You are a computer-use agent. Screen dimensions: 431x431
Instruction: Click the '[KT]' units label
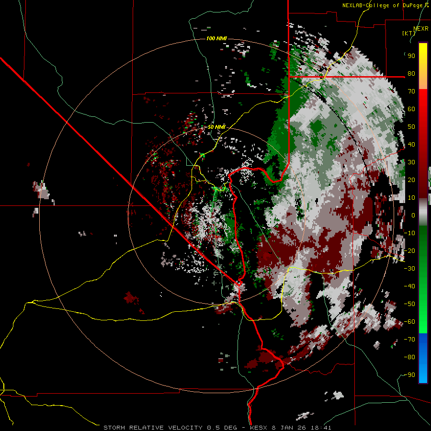(x=409, y=33)
